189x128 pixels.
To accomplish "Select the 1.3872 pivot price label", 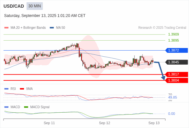I will (177, 50).
